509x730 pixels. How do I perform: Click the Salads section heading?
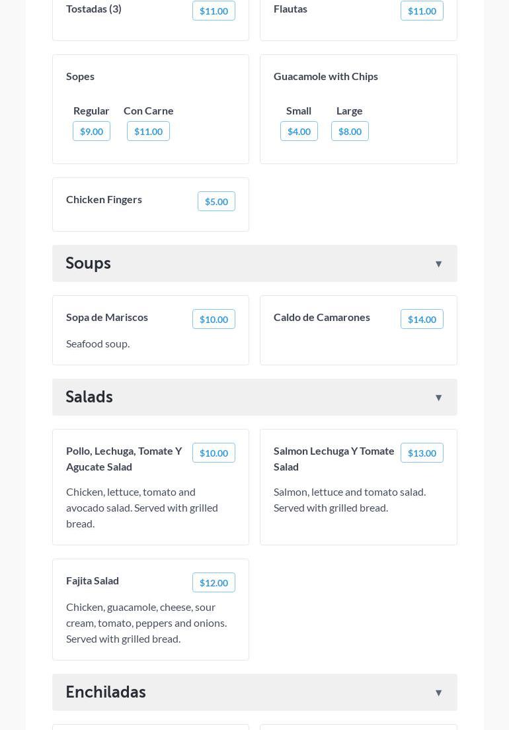click(89, 397)
